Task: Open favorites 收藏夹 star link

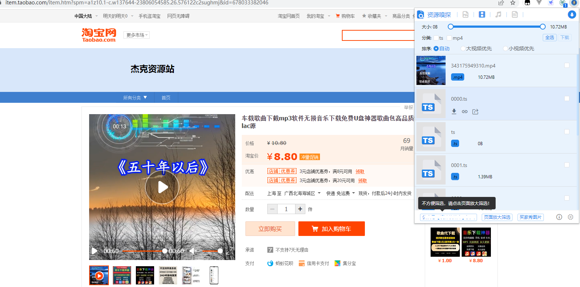Action: tap(371, 16)
